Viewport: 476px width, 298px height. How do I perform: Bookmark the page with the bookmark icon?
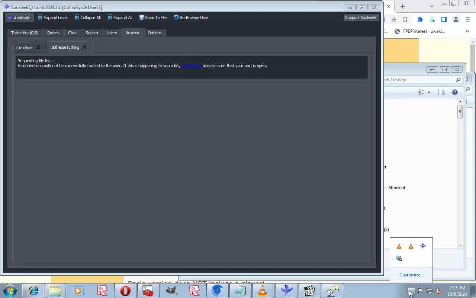point(405,19)
